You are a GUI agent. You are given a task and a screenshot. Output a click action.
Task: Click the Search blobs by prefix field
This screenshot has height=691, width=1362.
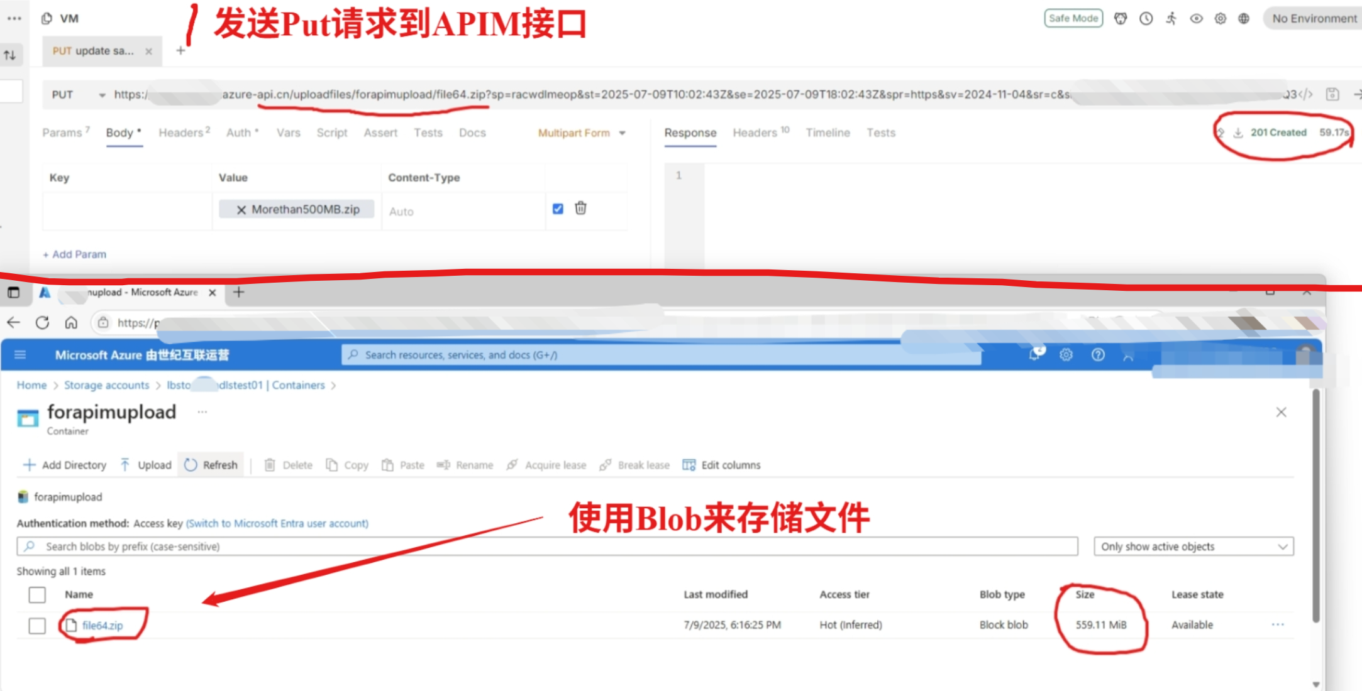point(547,547)
